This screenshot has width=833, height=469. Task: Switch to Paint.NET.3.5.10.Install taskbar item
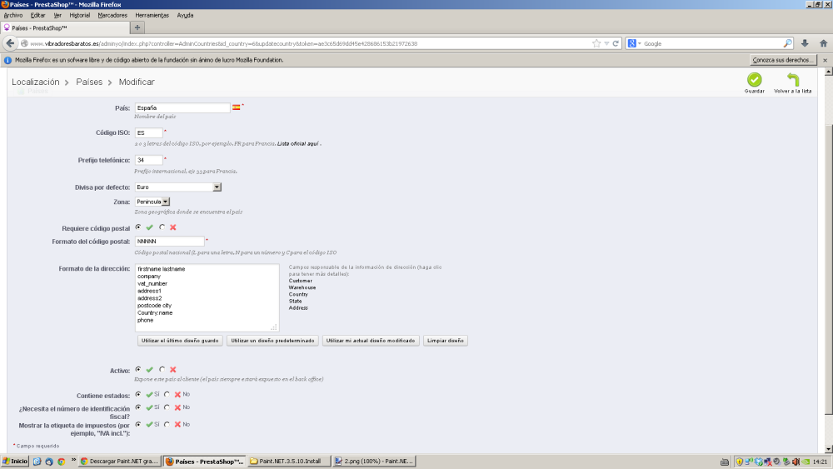(290, 461)
